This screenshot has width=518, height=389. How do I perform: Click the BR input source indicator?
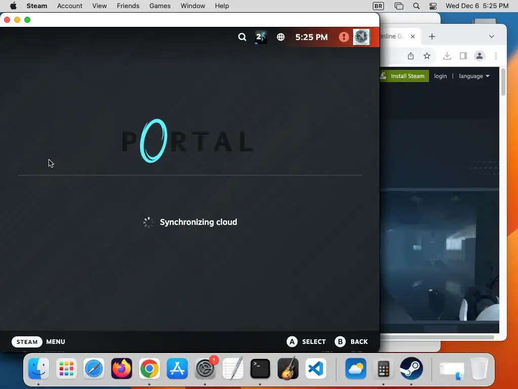(378, 6)
